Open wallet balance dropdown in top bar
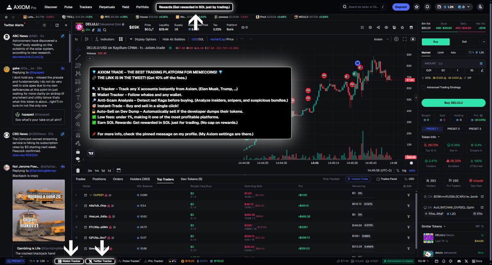 pos(453,7)
